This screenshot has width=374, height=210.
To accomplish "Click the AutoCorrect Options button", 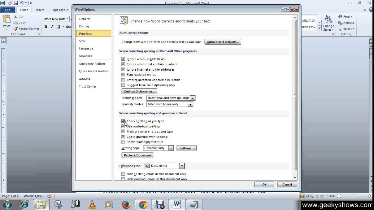I will (223, 42).
